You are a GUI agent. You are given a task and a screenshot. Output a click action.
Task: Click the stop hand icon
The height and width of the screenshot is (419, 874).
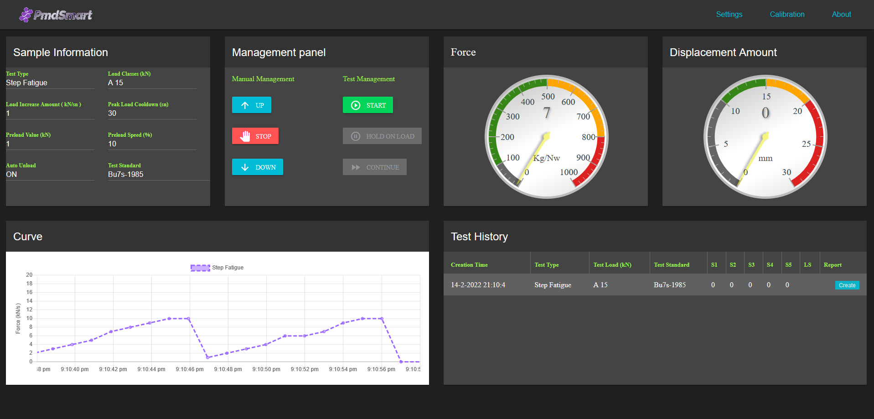click(245, 136)
